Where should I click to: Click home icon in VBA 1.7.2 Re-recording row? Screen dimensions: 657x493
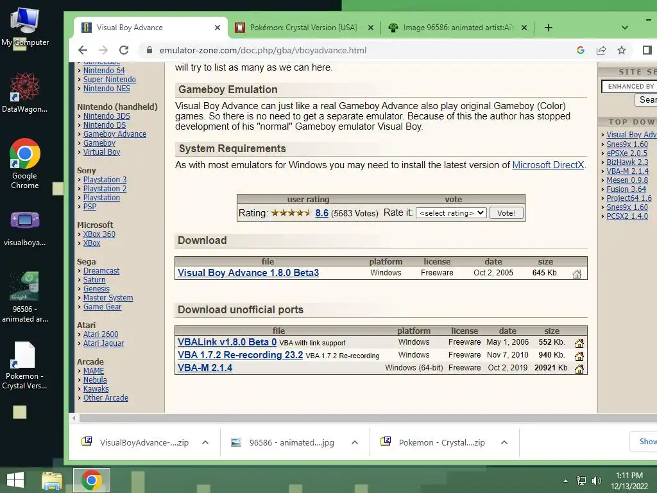[579, 356]
